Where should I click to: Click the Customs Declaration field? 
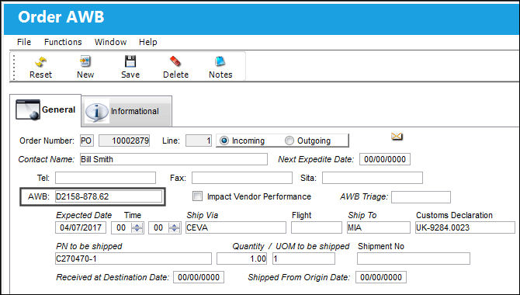(465, 228)
